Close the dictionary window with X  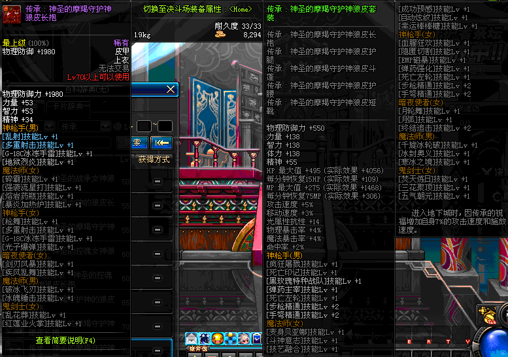171,89
